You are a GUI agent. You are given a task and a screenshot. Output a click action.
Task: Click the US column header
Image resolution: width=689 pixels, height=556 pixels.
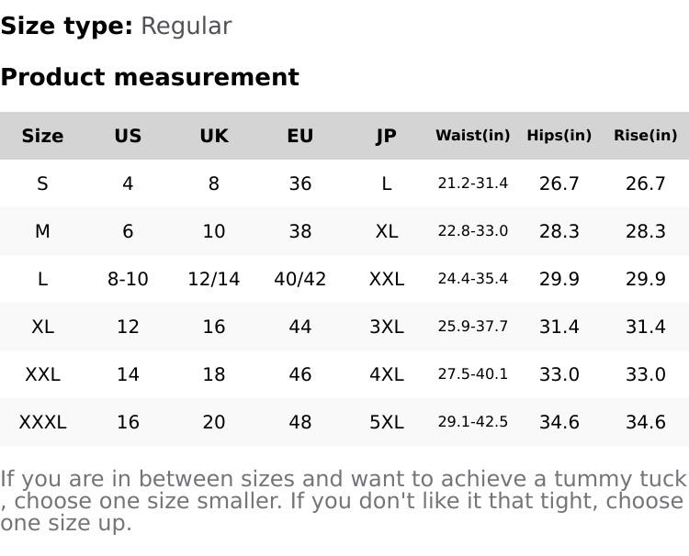point(128,136)
